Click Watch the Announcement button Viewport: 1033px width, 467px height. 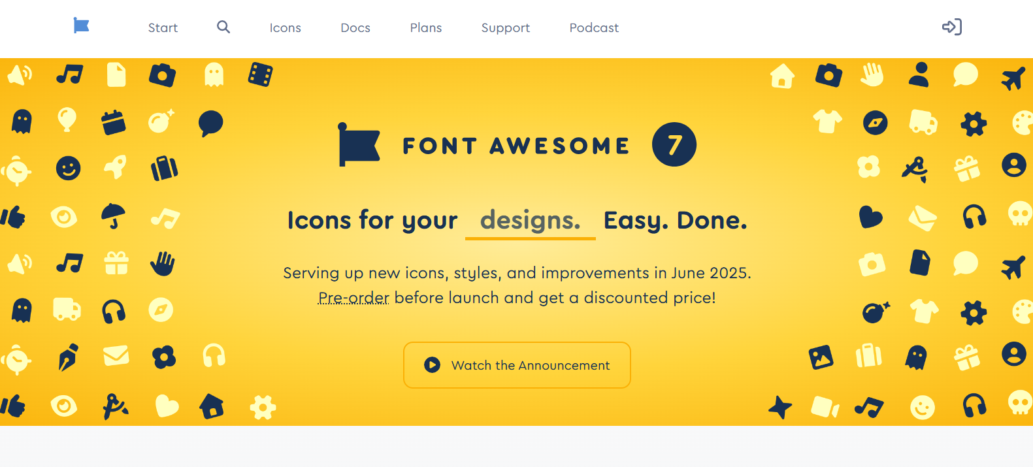(517, 365)
